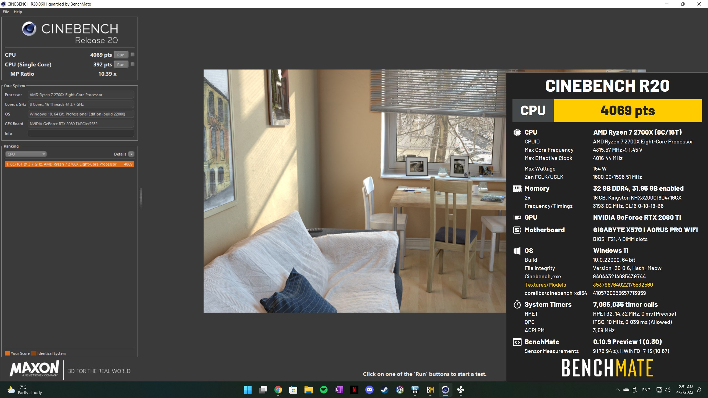Toggle the checkbox beside the CPU test
This screenshot has width=708, height=398.
point(132,54)
